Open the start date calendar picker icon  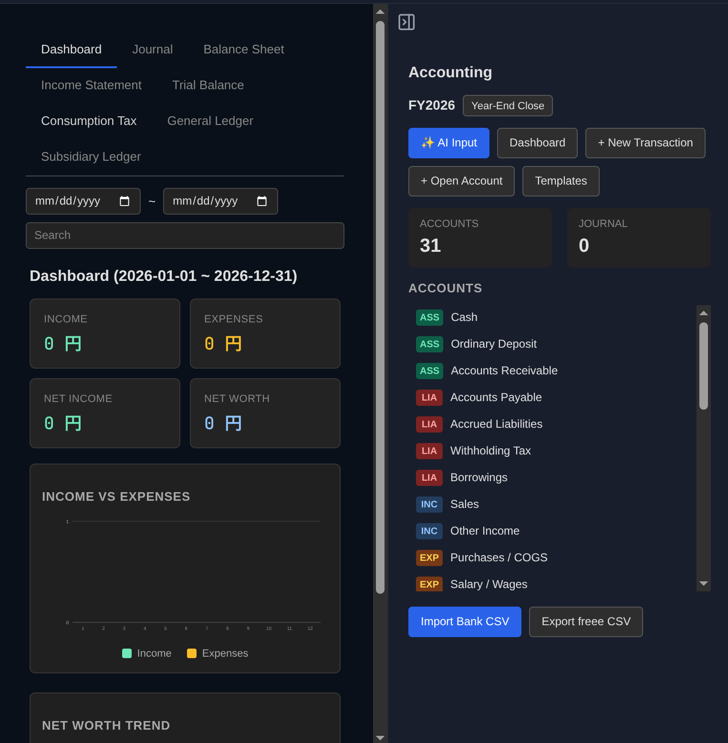tap(125, 201)
